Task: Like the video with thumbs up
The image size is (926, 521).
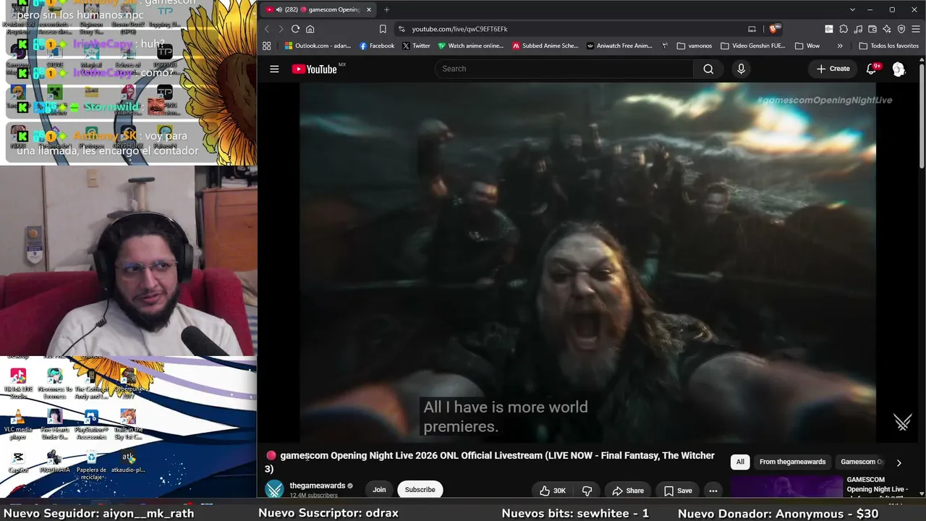Action: tap(552, 491)
